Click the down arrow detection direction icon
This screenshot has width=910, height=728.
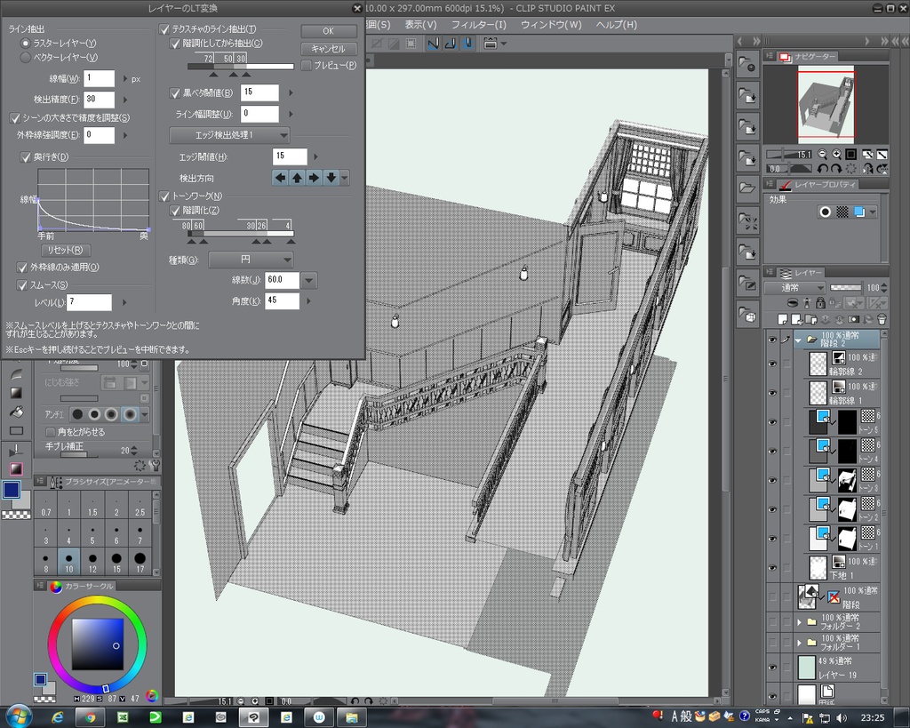tap(331, 178)
